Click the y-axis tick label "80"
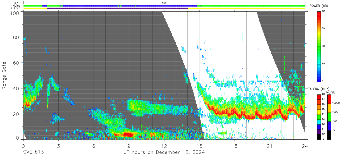 pyautogui.click(x=16, y=37)
